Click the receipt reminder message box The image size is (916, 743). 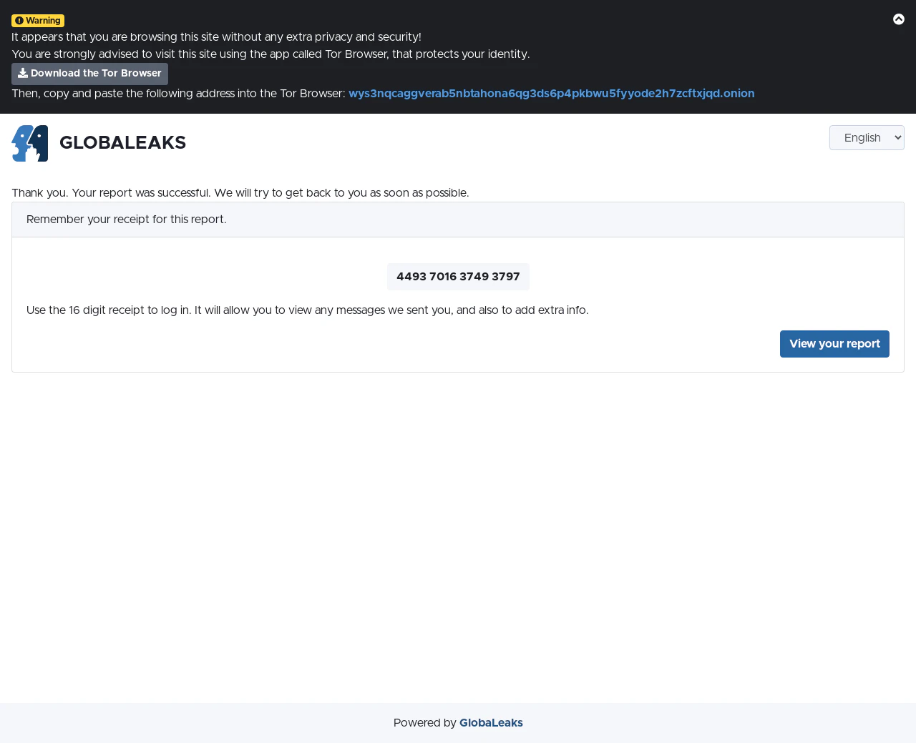(x=458, y=220)
